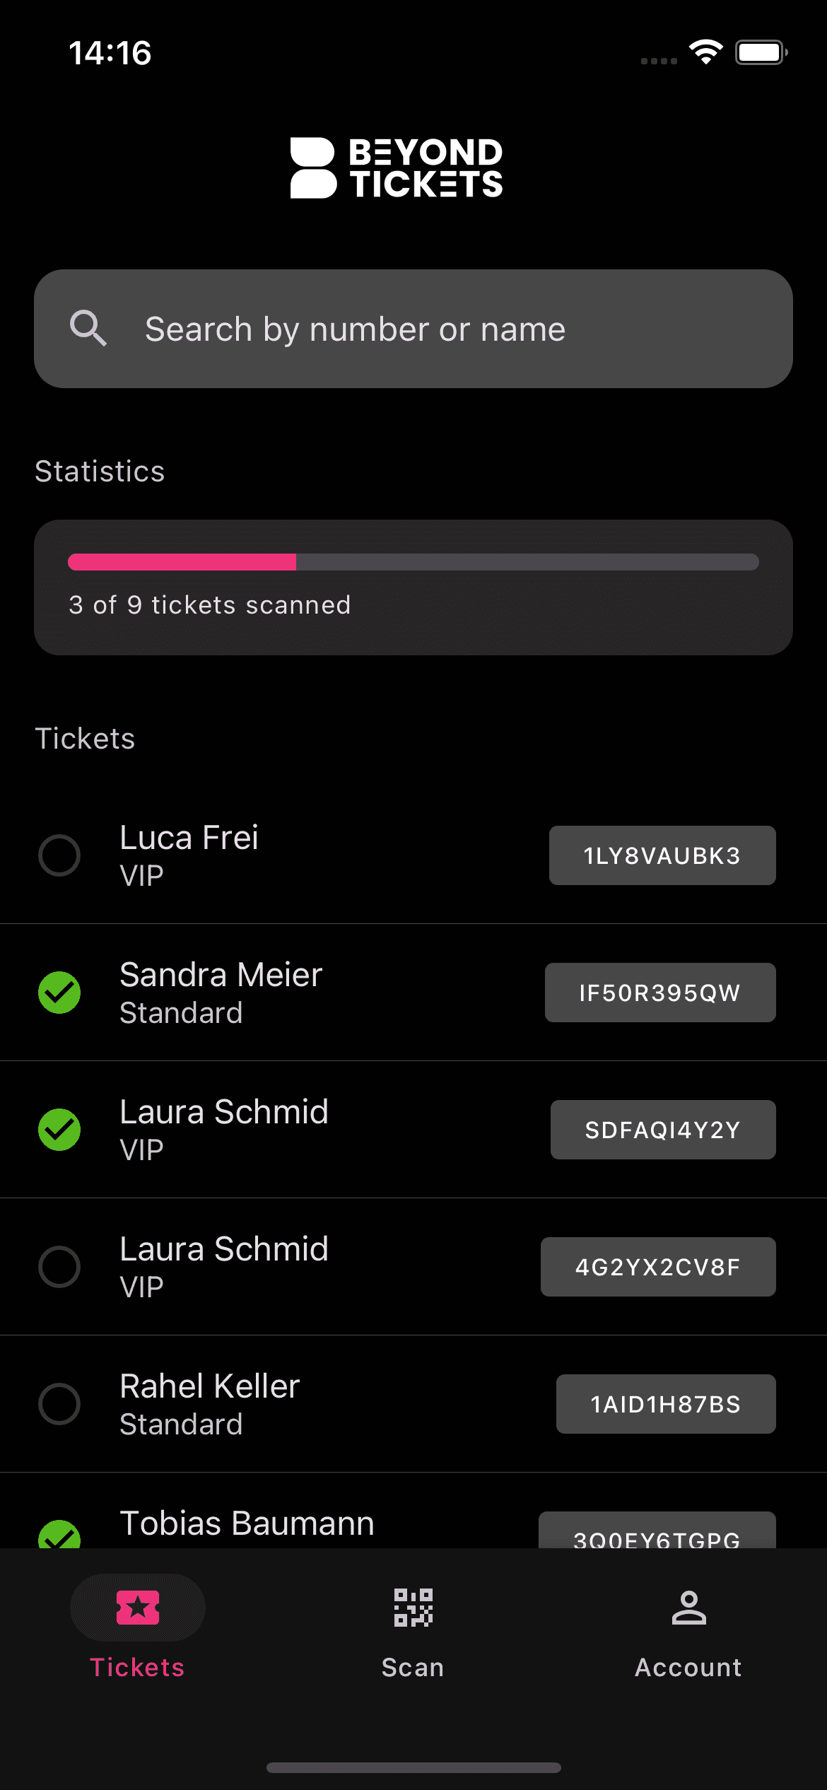827x1790 pixels.
Task: Check the unscanned Laura Schmid ticket circle
Action: [59, 1267]
